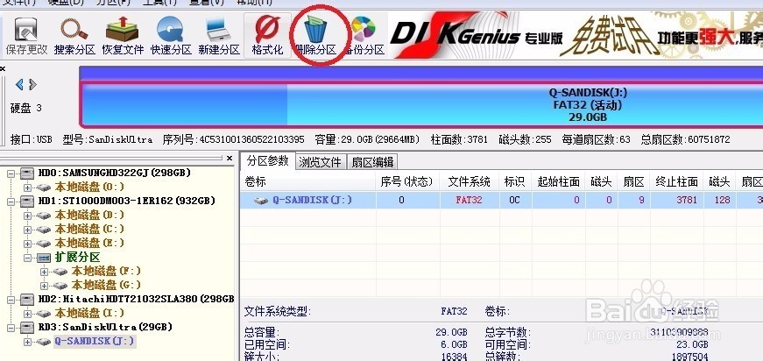Click the Save Changes (保存更改) toolbar icon

(26, 35)
